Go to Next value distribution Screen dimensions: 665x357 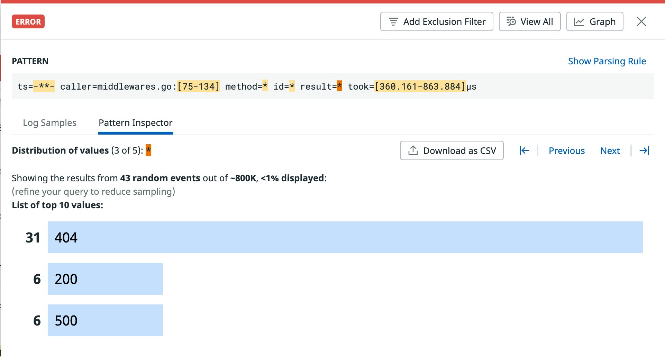point(610,150)
